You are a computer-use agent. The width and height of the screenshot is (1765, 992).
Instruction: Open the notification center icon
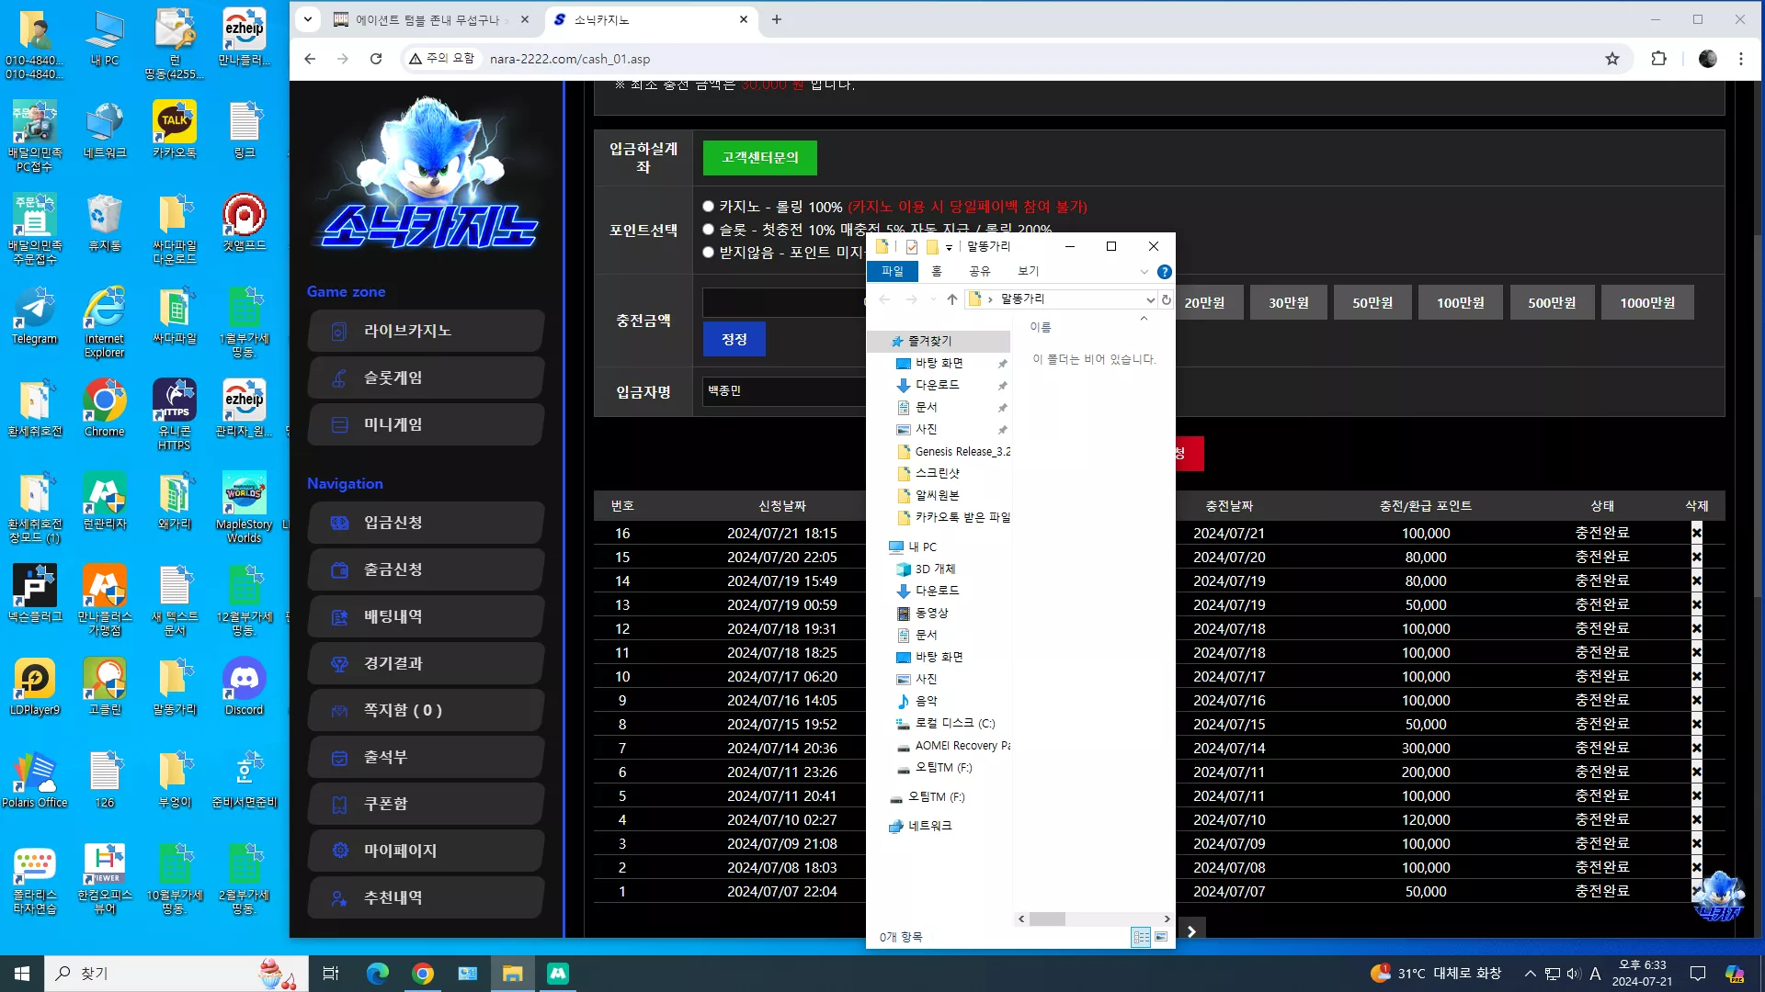(1698, 974)
